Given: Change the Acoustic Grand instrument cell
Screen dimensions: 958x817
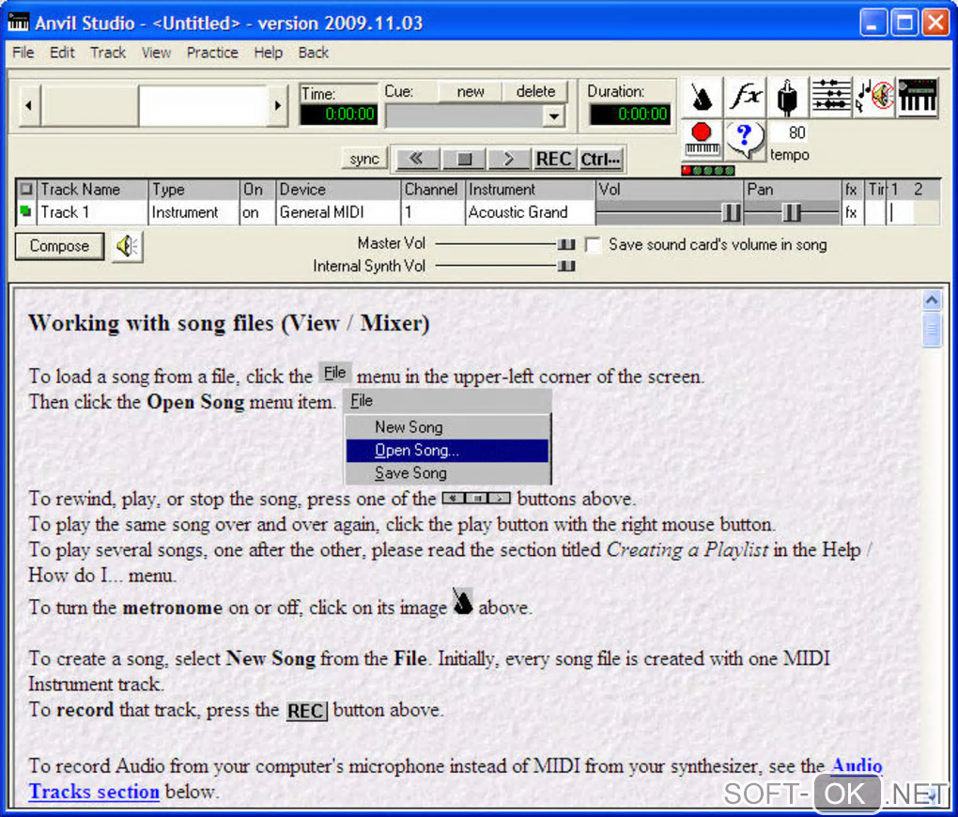Looking at the screenshot, I should [x=530, y=212].
